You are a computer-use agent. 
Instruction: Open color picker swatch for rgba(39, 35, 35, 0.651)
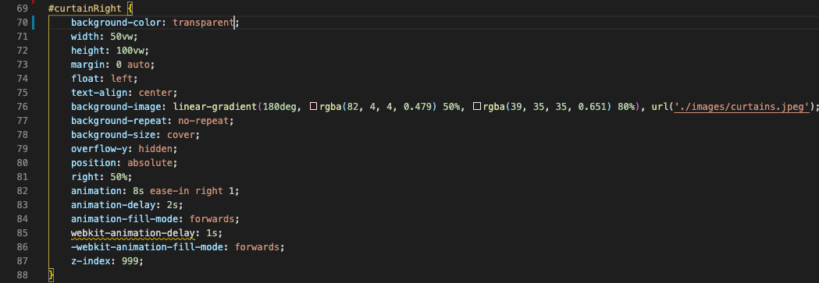(x=477, y=107)
